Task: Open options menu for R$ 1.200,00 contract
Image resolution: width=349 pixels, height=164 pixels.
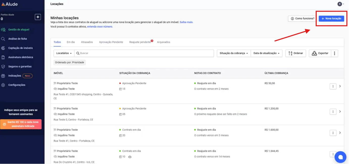Action: pos(333,111)
